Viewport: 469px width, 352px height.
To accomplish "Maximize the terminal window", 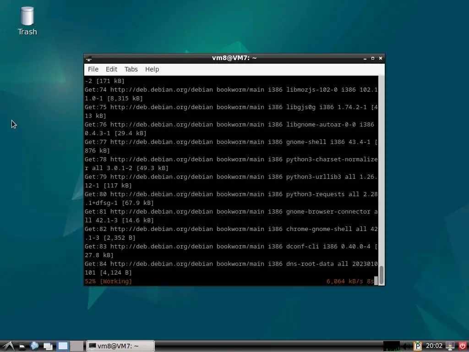I will 373,58.
